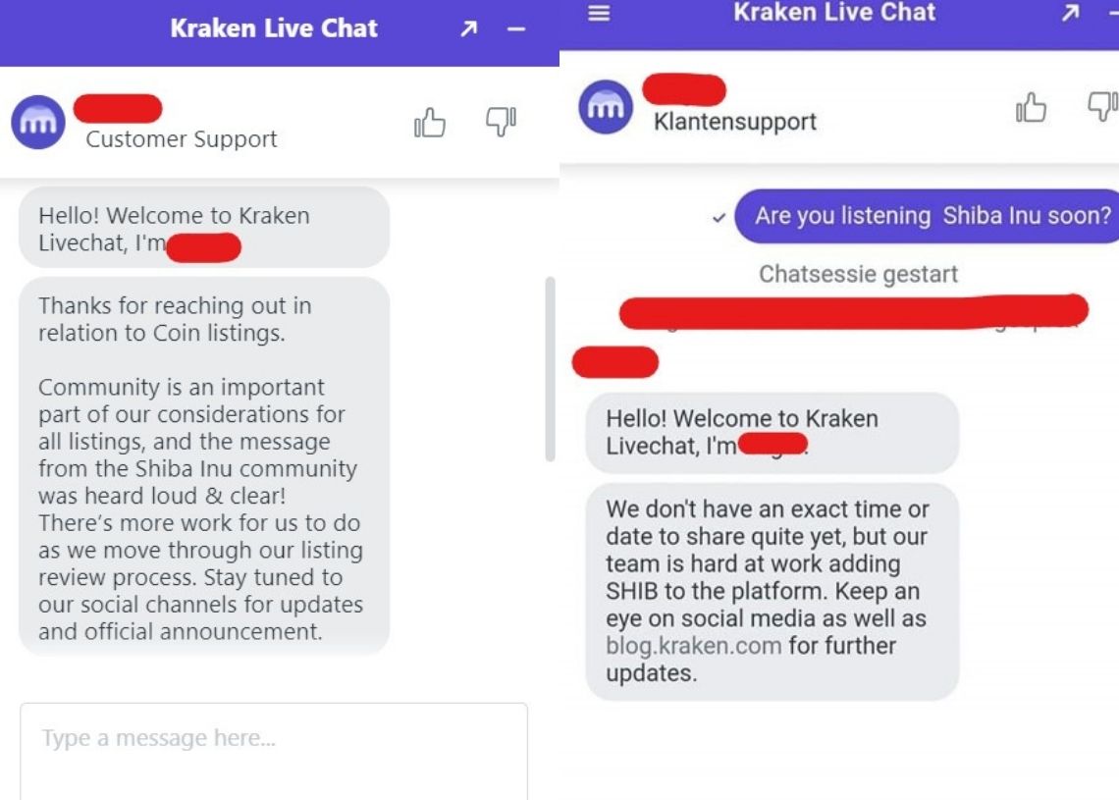Click the left 'Kraken Live Chat' header title
Image resolution: width=1119 pixels, height=800 pixels.
[274, 27]
